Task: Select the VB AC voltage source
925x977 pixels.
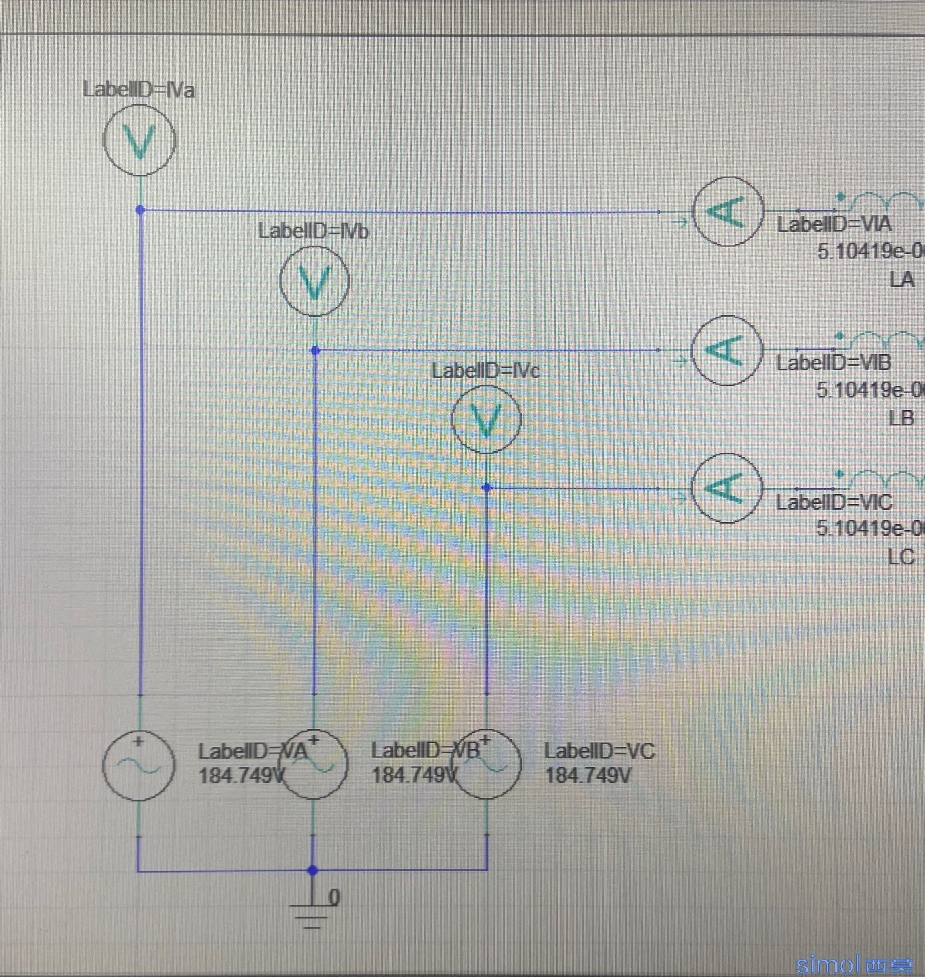Action: [x=313, y=763]
